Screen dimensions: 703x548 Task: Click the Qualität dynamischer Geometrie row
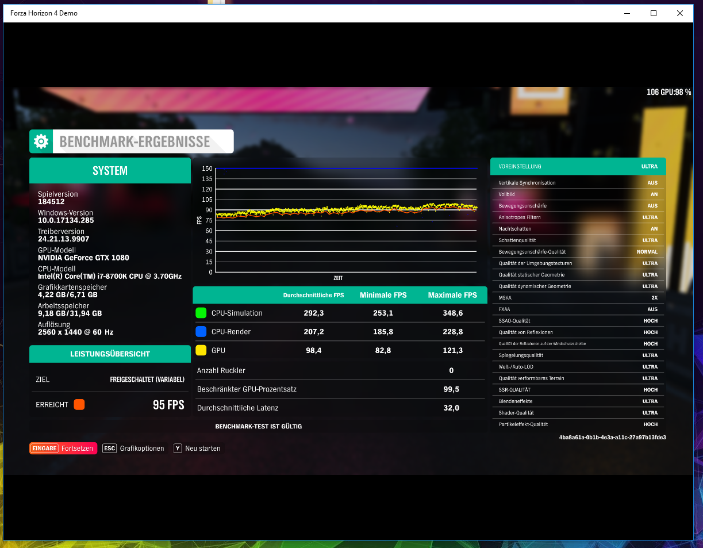[578, 286]
